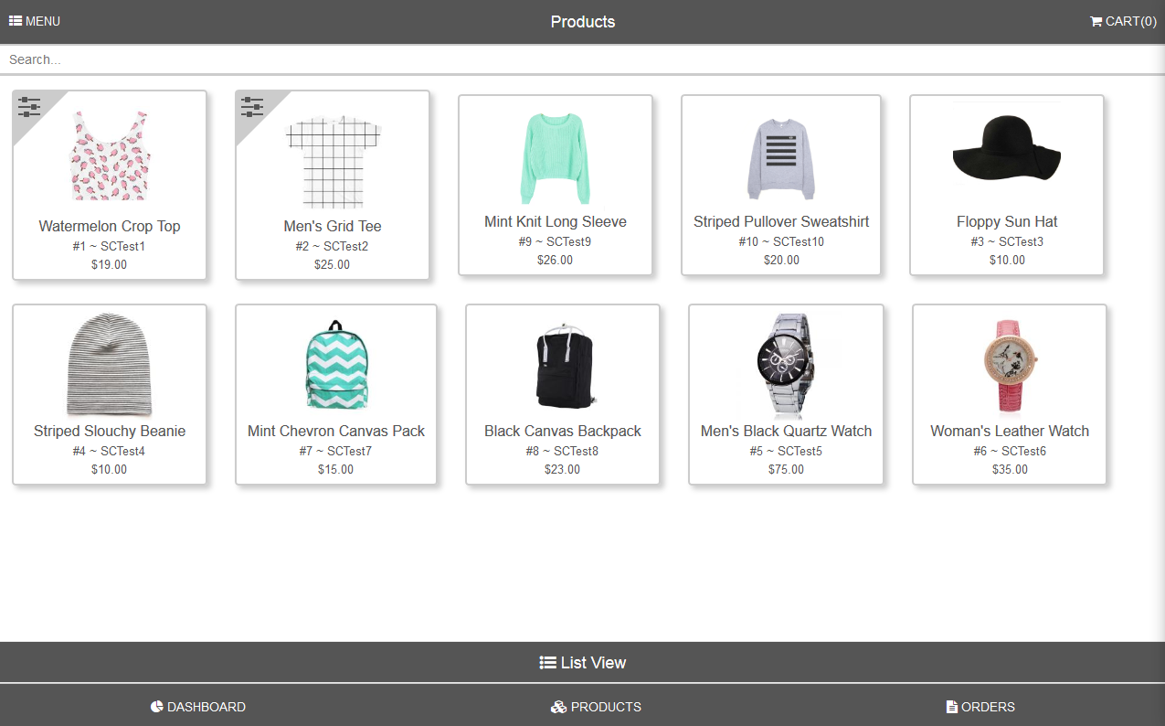Click the $19.00 price
The height and width of the screenshot is (726, 1165).
[x=110, y=264]
